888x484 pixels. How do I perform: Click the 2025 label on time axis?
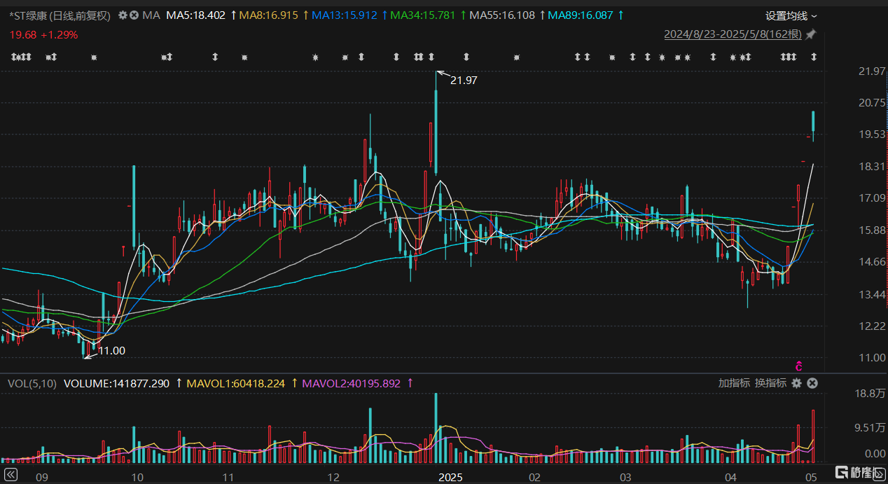pyautogui.click(x=450, y=476)
